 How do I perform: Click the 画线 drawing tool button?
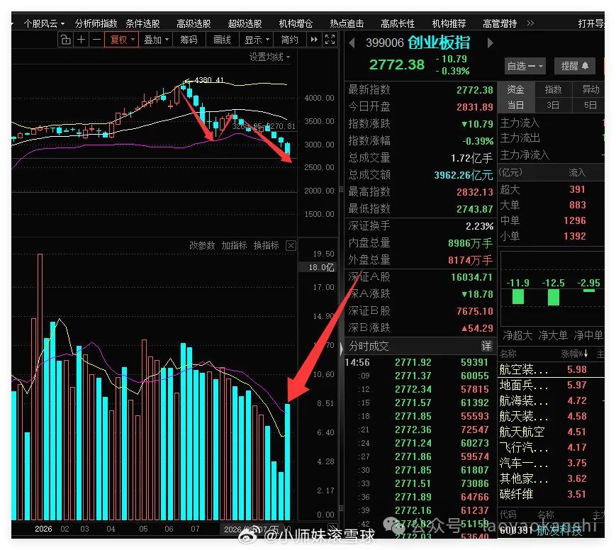point(222,40)
